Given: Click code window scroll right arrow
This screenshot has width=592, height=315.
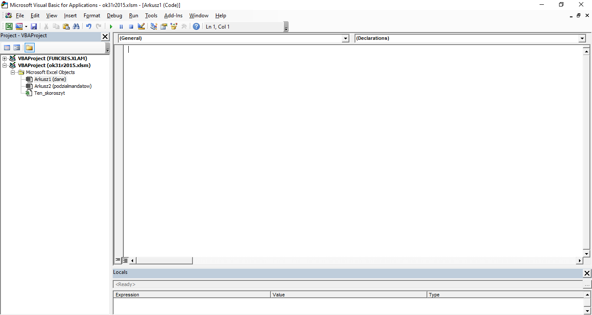Looking at the screenshot, I should point(579,260).
